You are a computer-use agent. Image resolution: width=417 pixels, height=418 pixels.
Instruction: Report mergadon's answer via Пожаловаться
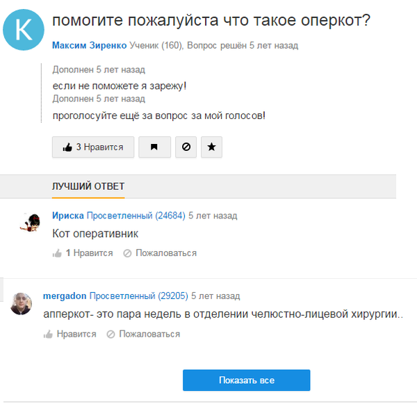point(143,334)
